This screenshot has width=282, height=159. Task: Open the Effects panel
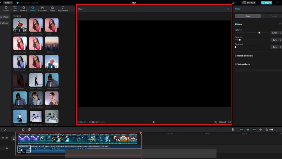(32, 8)
